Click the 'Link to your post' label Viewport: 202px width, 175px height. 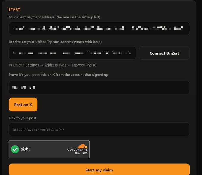22,118
